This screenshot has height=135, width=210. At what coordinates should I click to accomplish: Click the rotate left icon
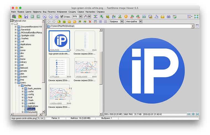pos(132,17)
